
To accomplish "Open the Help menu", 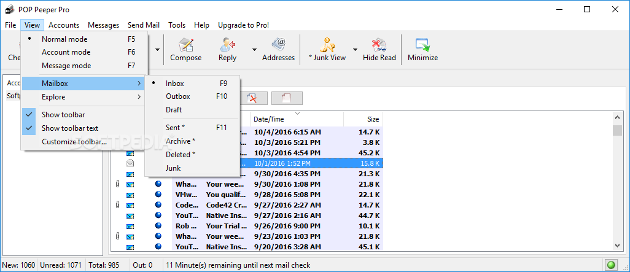I will (201, 25).
